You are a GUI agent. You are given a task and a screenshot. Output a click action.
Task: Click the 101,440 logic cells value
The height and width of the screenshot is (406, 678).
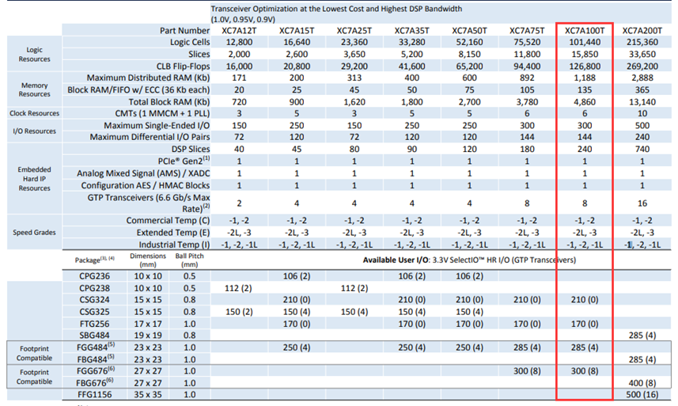click(x=585, y=43)
